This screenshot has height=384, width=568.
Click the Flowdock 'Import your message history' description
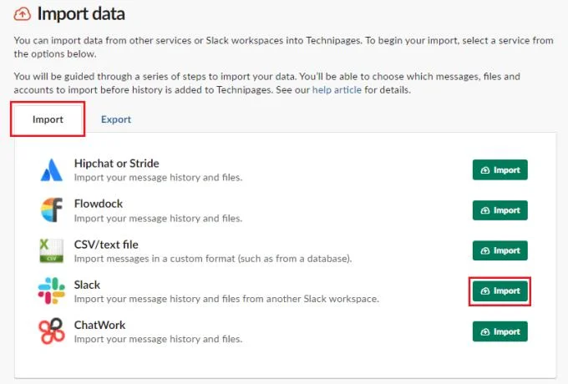(x=159, y=218)
